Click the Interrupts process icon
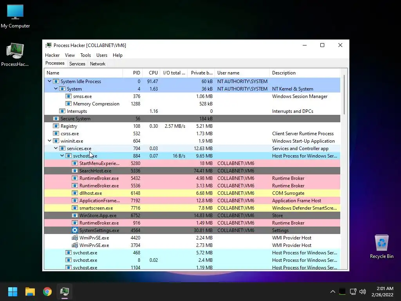The image size is (401, 301). coord(62,111)
